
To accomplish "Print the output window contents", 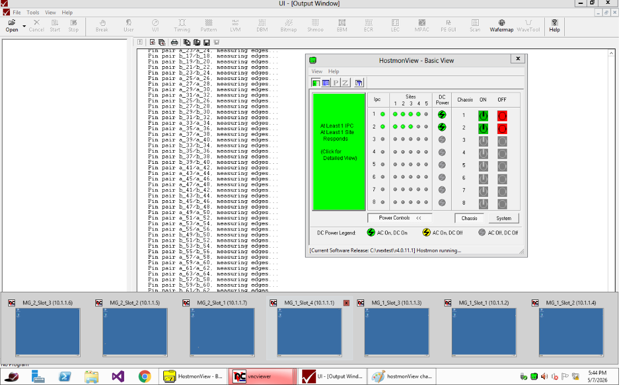I will [174, 42].
